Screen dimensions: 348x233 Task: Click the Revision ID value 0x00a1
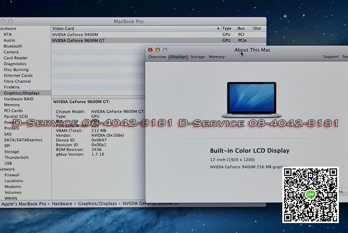point(99,145)
